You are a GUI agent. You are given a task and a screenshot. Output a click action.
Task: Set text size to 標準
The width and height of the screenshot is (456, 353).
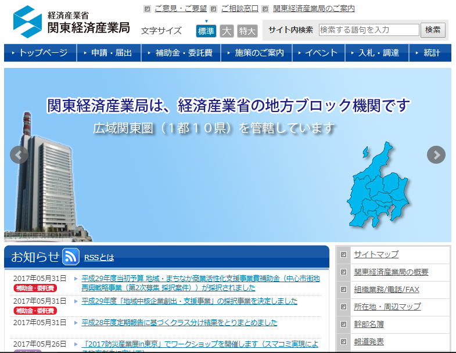pyautogui.click(x=206, y=31)
